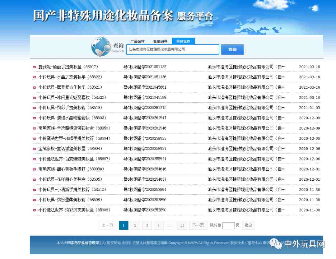Image resolution: width=336 pixels, height=259 pixels.
Task: Open 宝熊家族-甜心美妆手提箱（68908B）link
Action: (x=72, y=169)
